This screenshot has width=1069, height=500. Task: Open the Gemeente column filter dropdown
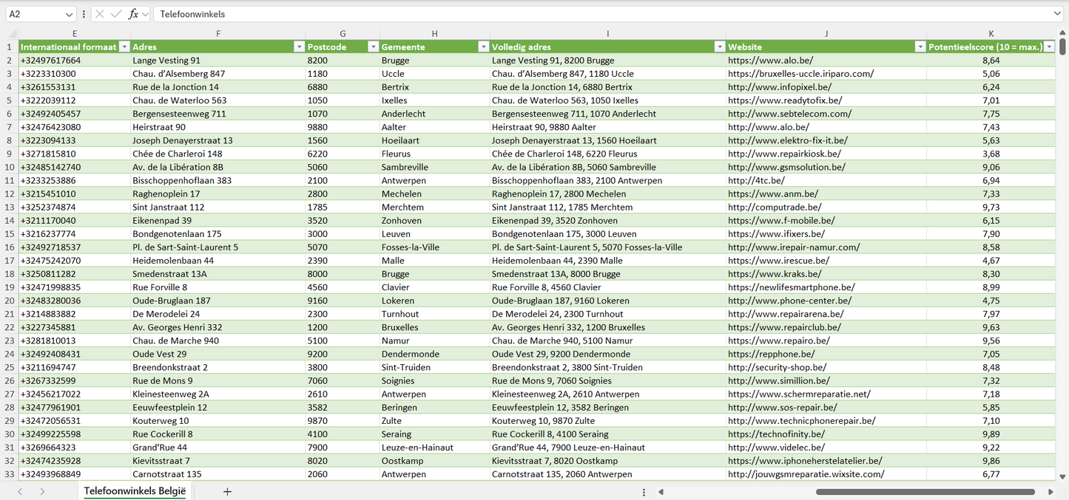pyautogui.click(x=483, y=47)
